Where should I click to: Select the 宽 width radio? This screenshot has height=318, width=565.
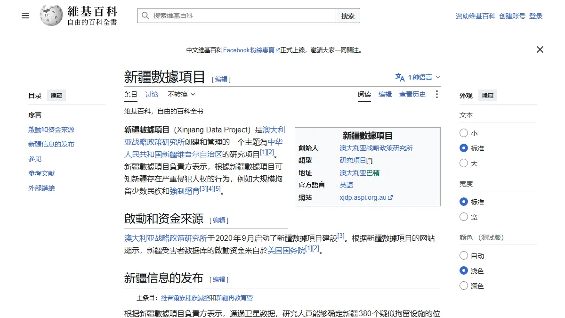464,217
